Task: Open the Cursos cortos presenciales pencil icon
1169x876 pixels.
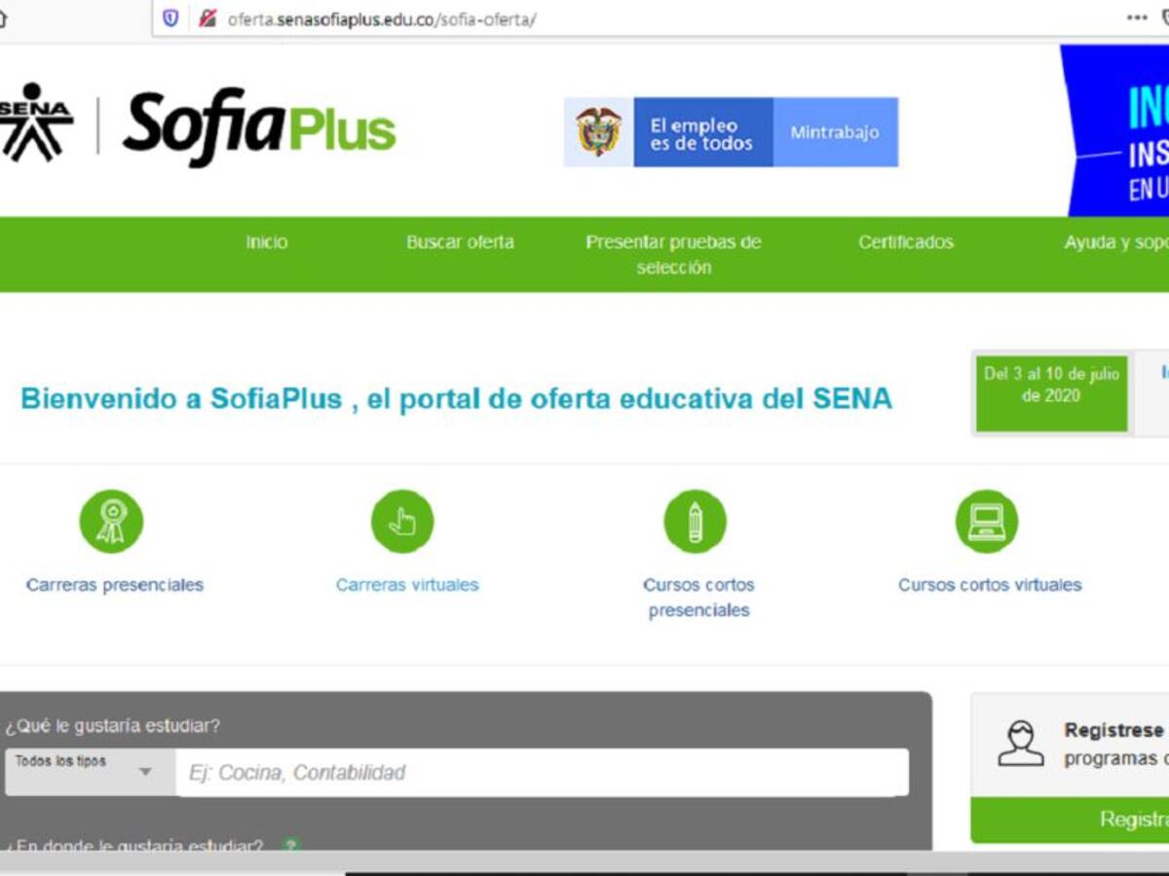Action: pos(695,522)
